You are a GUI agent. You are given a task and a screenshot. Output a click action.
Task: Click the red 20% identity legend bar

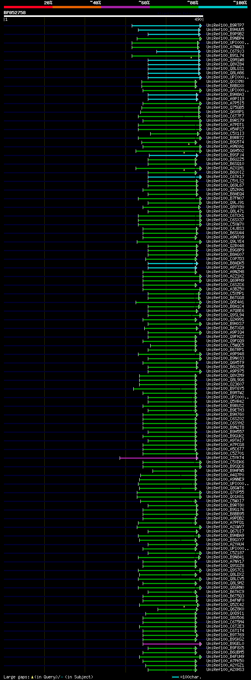[28, 7]
